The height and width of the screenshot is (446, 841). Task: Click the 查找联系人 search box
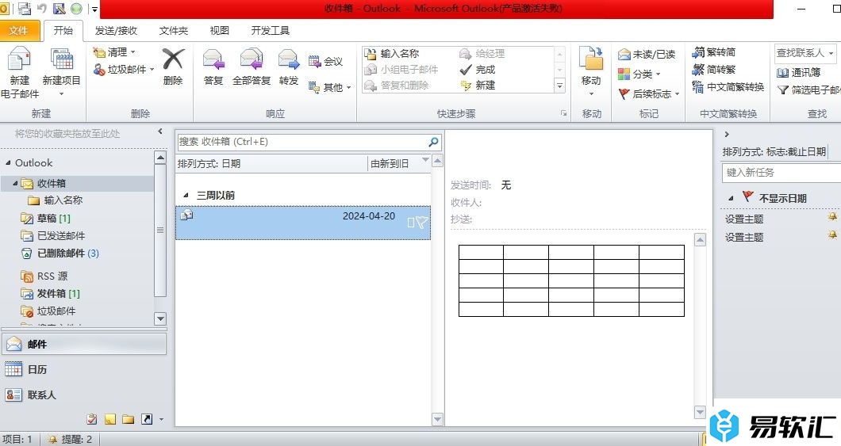[x=805, y=53]
